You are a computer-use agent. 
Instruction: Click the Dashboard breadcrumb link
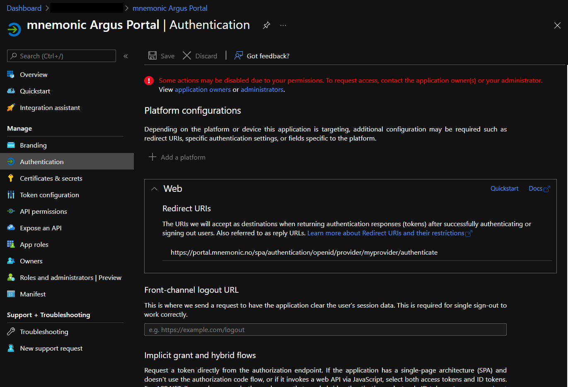pos(24,8)
